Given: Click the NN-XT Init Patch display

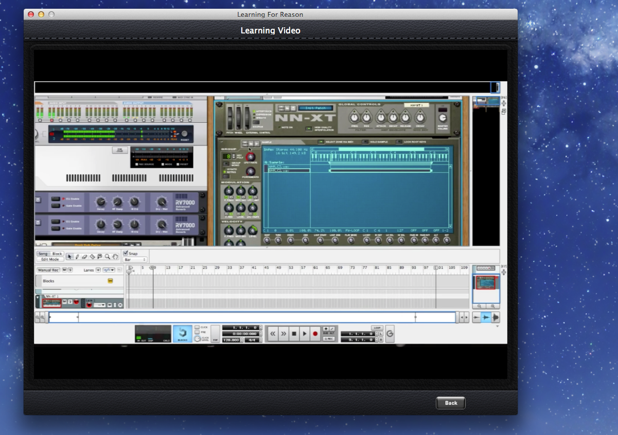Looking at the screenshot, I should [x=315, y=108].
